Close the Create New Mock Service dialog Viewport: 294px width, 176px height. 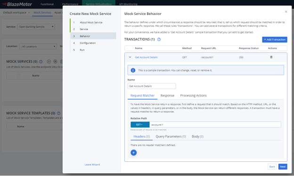coord(286,12)
